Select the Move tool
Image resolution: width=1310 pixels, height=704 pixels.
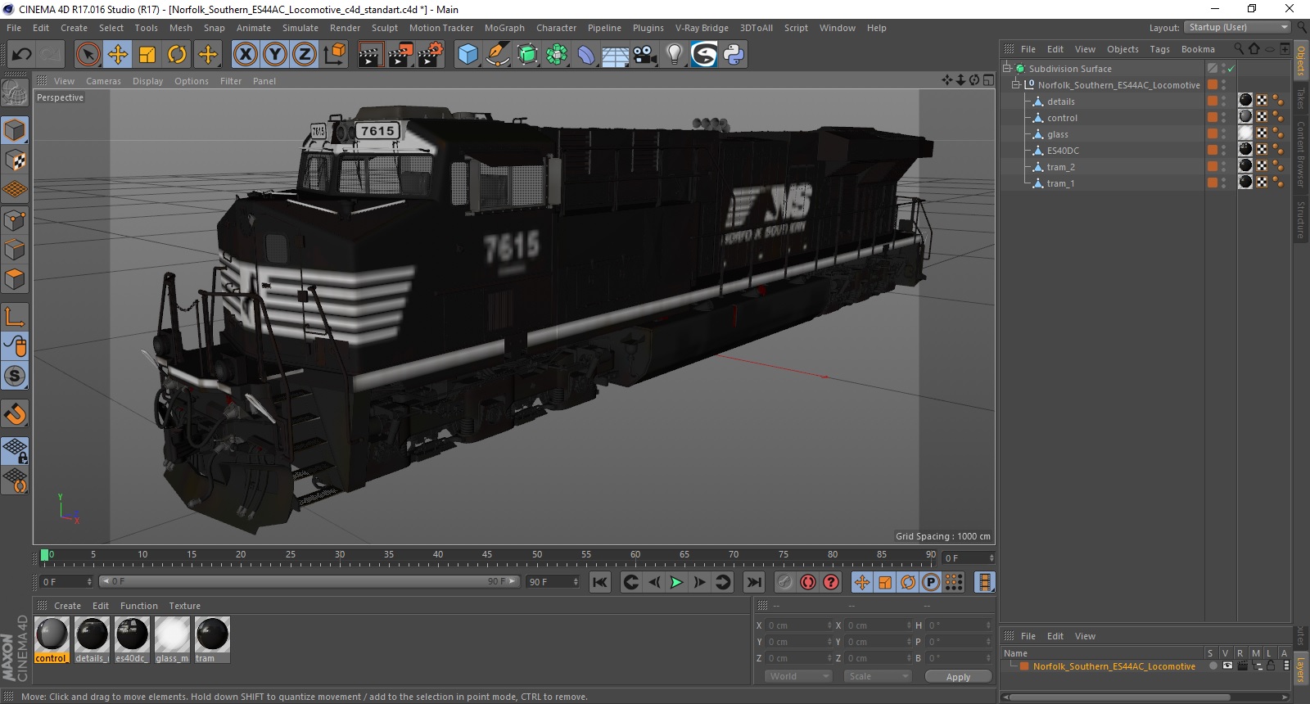click(x=118, y=55)
